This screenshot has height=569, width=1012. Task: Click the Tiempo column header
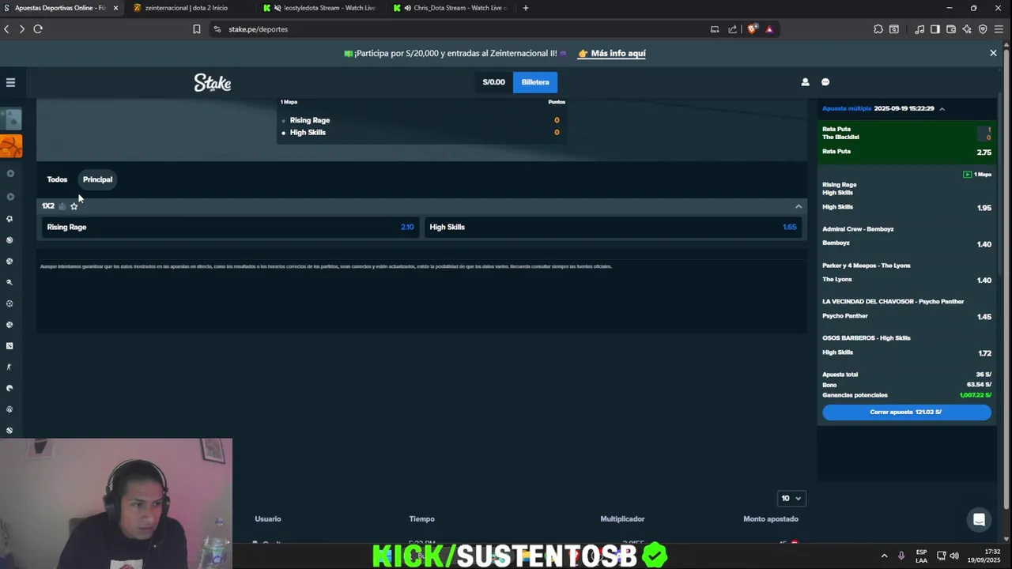pyautogui.click(x=421, y=519)
